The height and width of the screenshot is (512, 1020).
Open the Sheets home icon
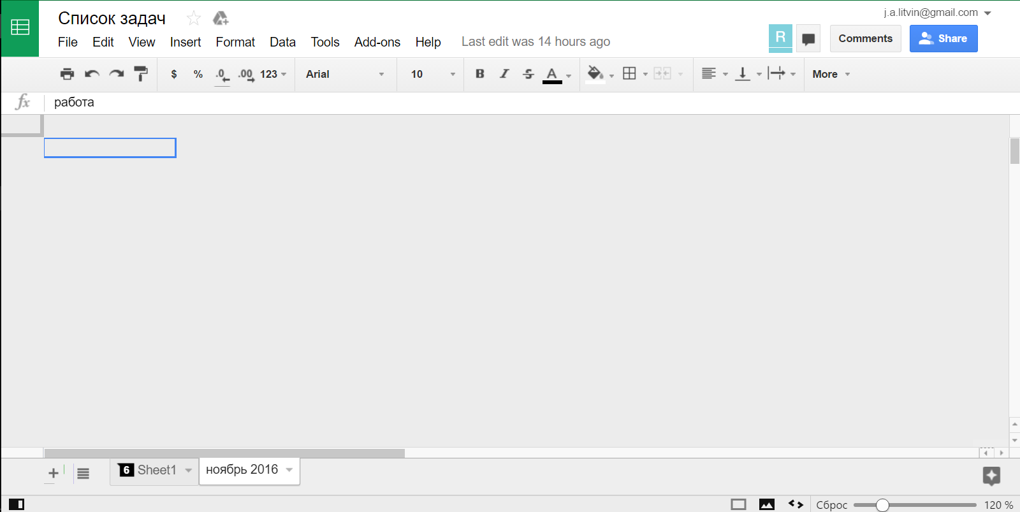pos(20,28)
